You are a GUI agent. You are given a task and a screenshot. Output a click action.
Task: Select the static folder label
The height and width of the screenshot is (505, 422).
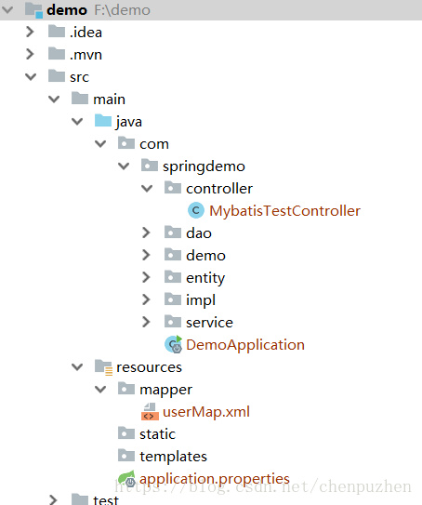pos(157,433)
